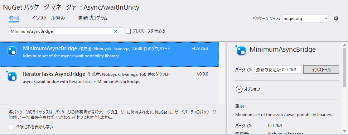The width and height of the screenshot is (348, 135).
Task: Open NuGet settings gear icon
Action: 336,19
